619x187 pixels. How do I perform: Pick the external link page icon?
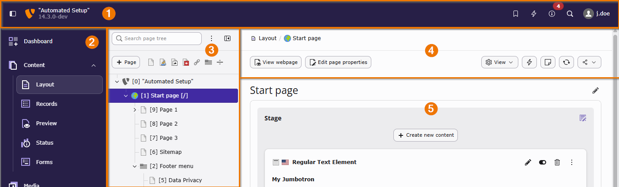pyautogui.click(x=197, y=63)
